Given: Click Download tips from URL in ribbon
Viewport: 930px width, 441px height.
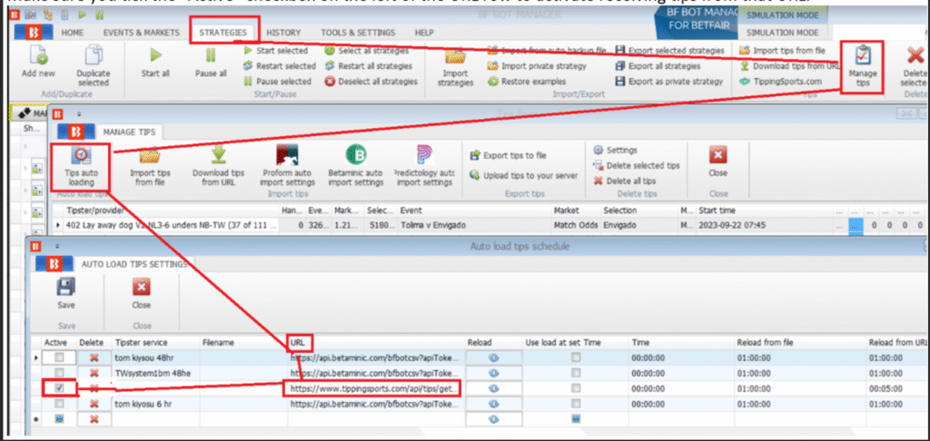Looking at the screenshot, I should tap(789, 66).
